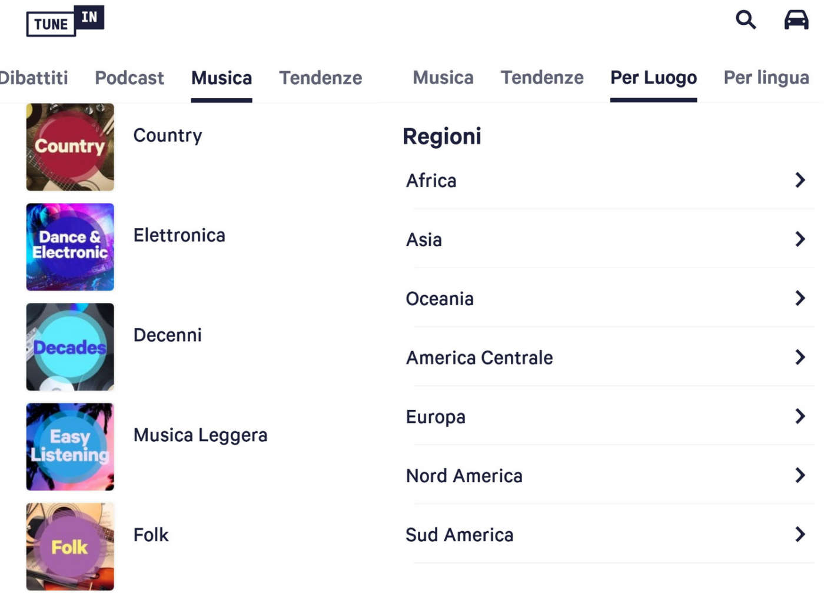Viewport: 824px width, 597px height.
Task: Expand the Asia region chevron
Action: click(x=799, y=239)
